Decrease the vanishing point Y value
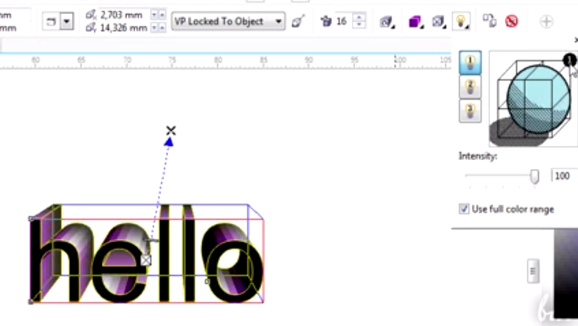 point(154,28)
